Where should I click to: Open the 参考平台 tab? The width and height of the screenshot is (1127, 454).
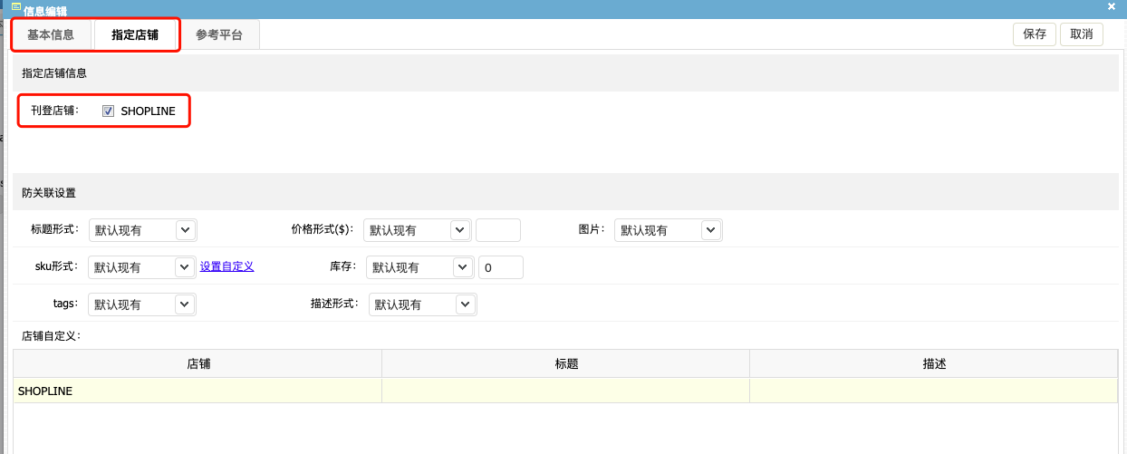(219, 35)
